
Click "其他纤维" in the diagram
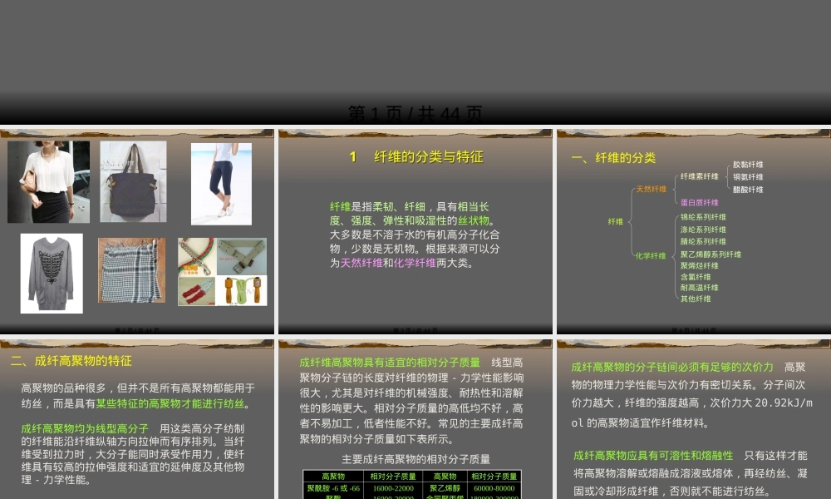click(x=696, y=299)
